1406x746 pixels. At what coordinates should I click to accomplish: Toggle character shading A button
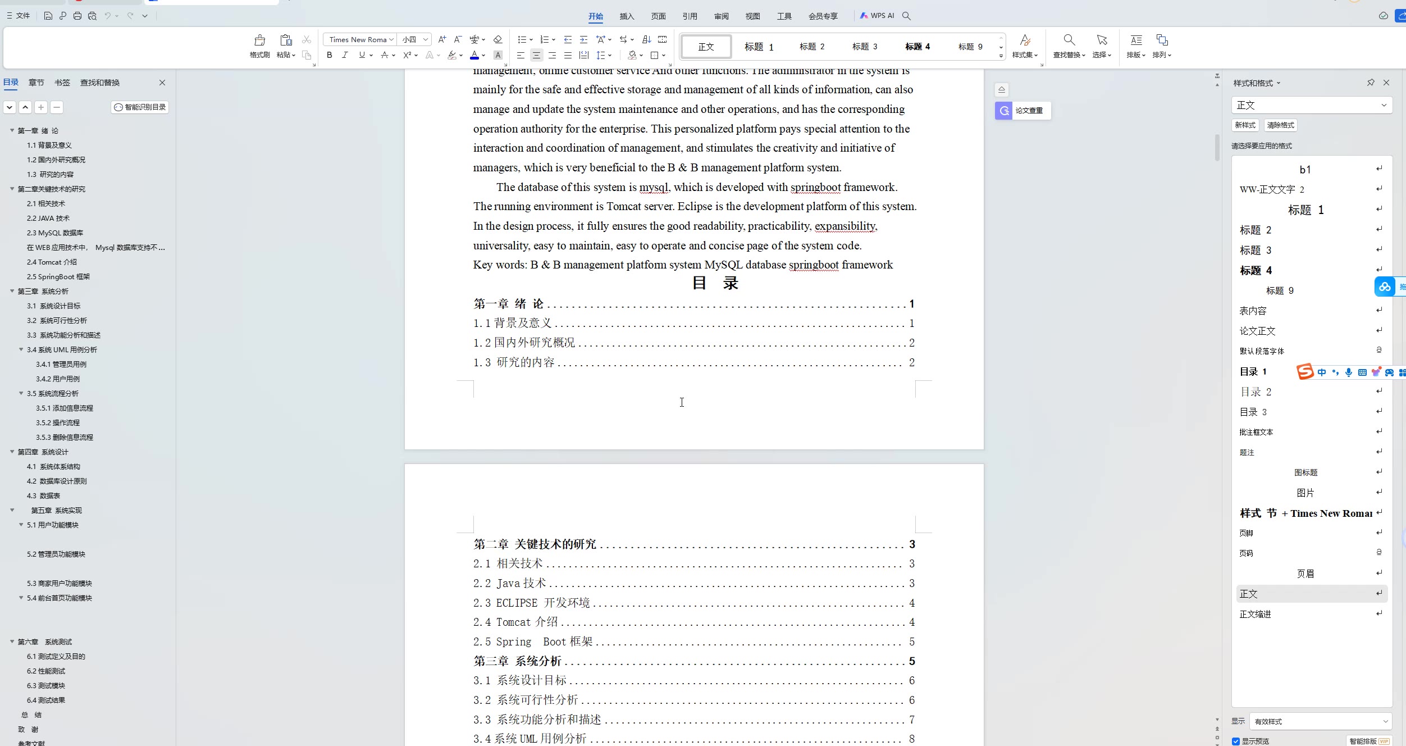pos(497,55)
